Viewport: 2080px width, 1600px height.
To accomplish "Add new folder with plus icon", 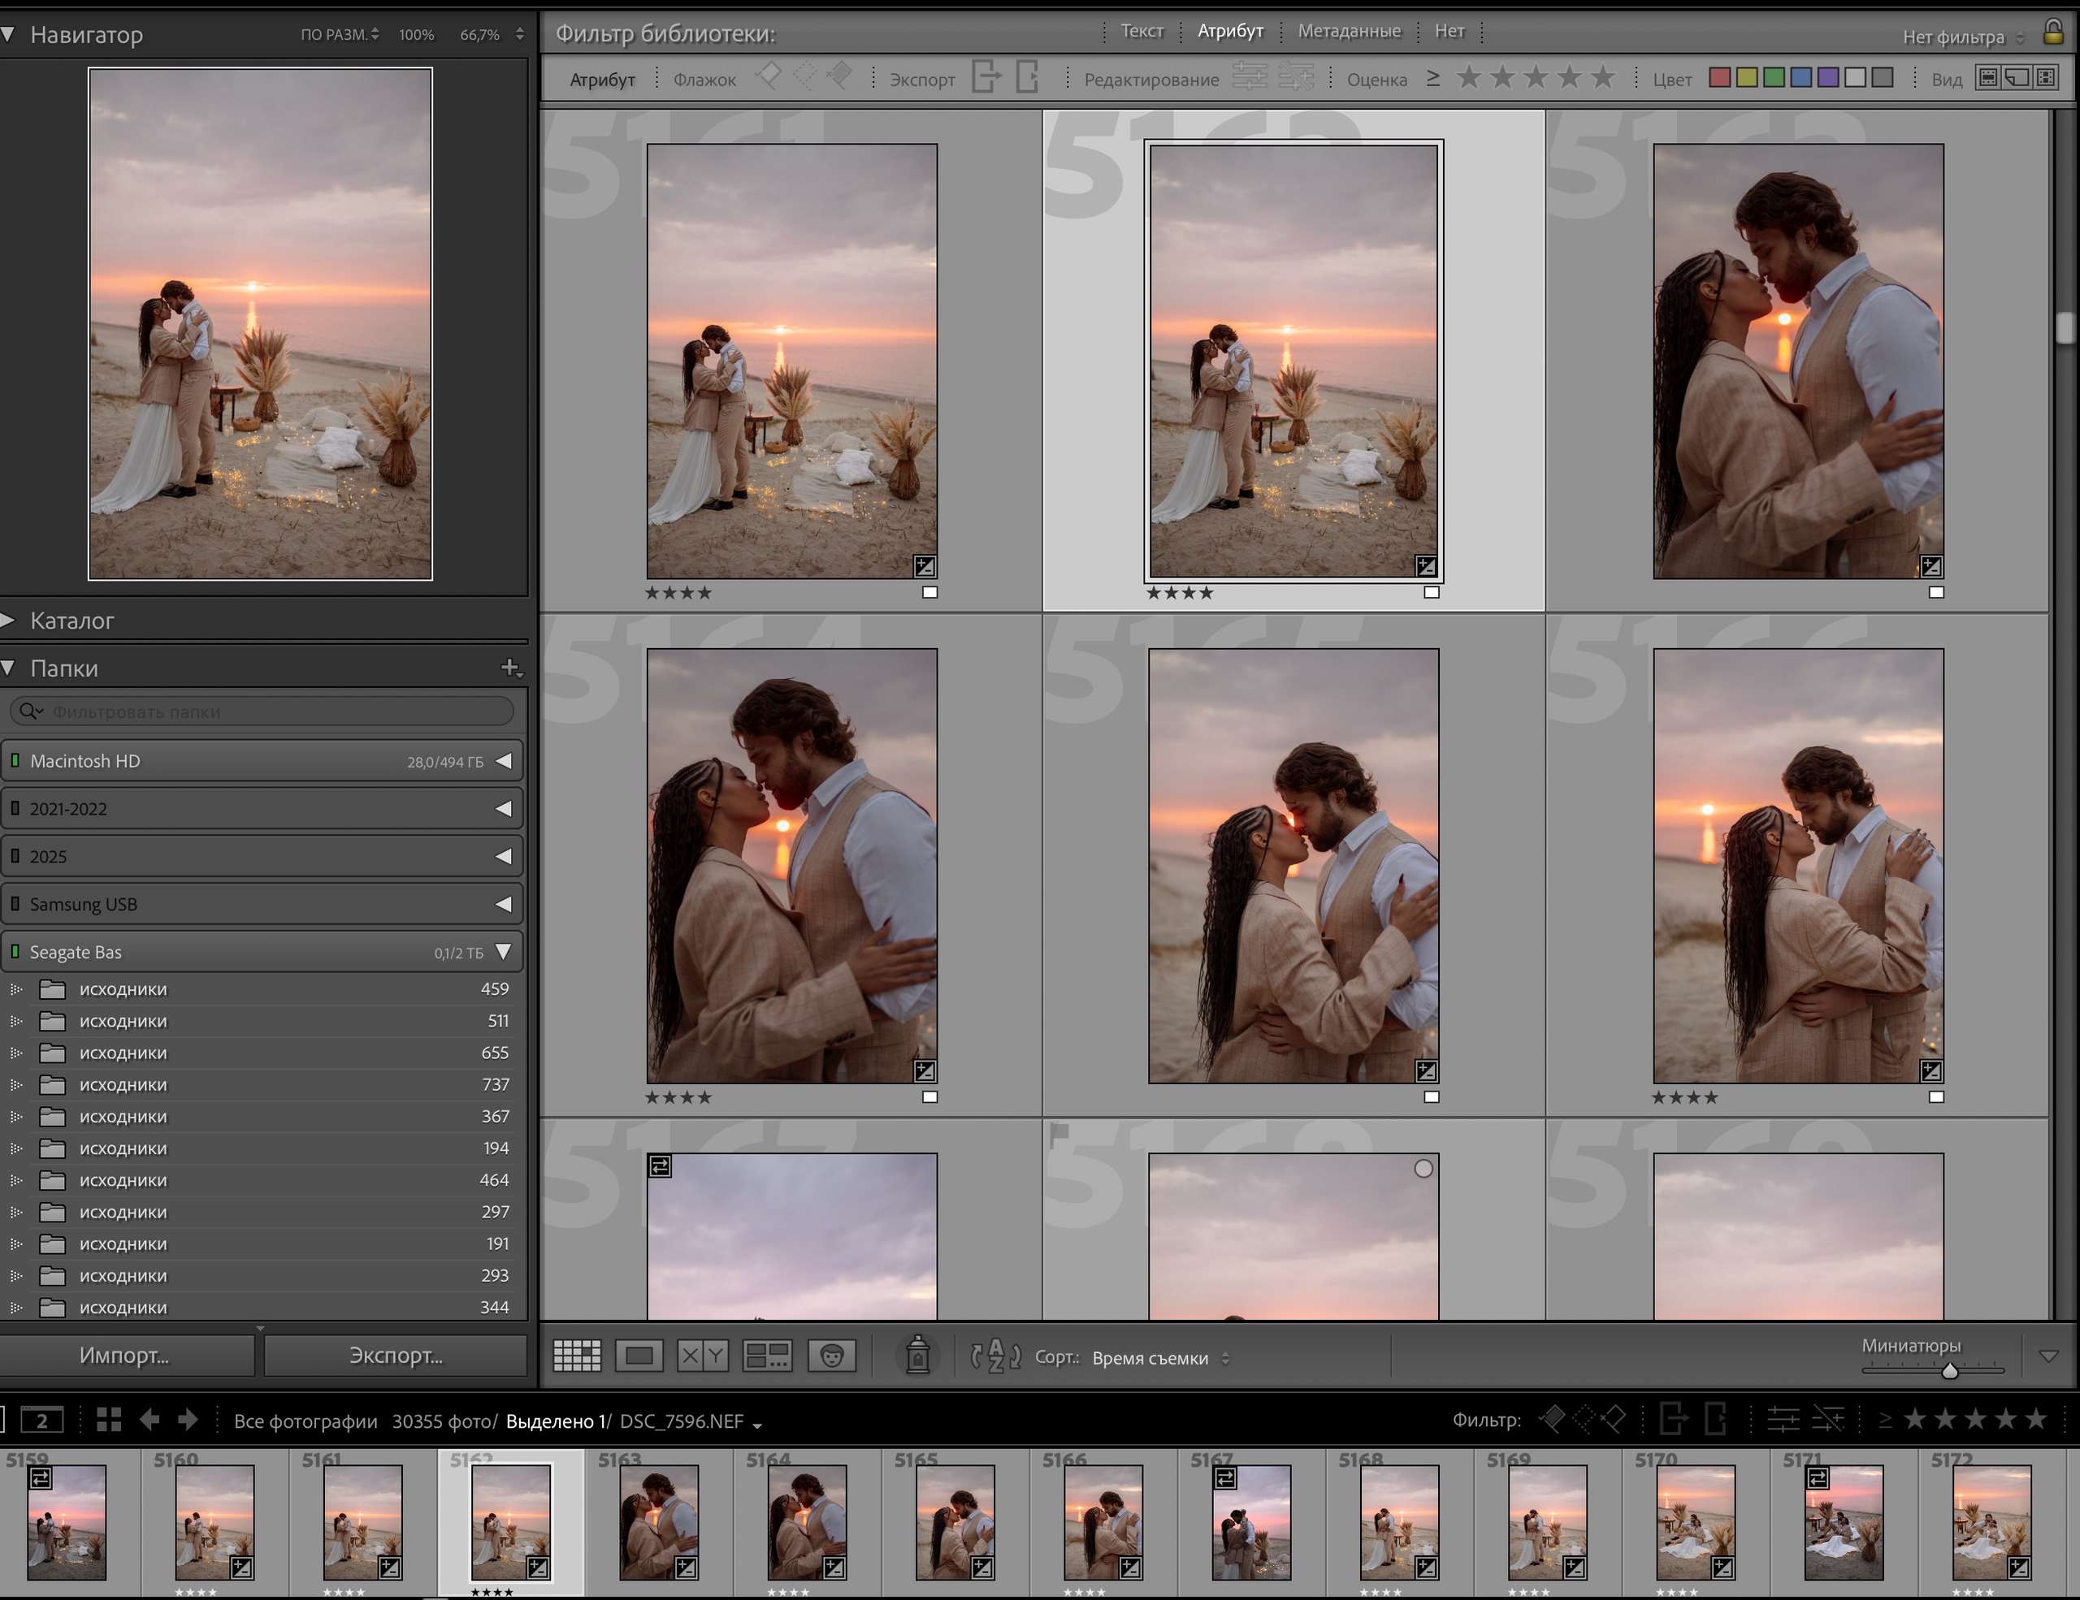I will click(510, 668).
